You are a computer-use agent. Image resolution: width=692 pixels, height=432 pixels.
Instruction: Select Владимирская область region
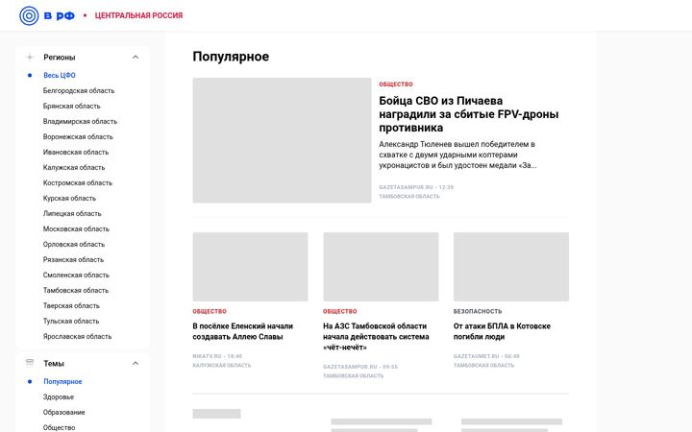click(x=80, y=122)
